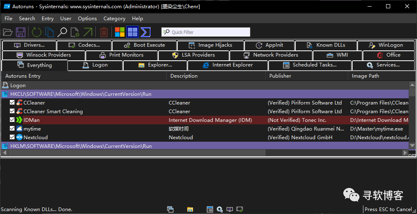Open the Codecs tab

tap(84, 45)
